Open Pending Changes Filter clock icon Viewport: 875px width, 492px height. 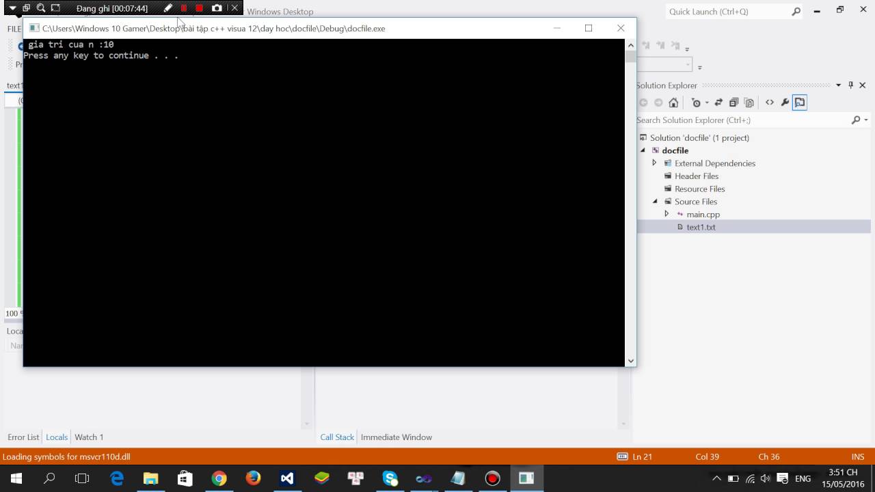click(696, 102)
